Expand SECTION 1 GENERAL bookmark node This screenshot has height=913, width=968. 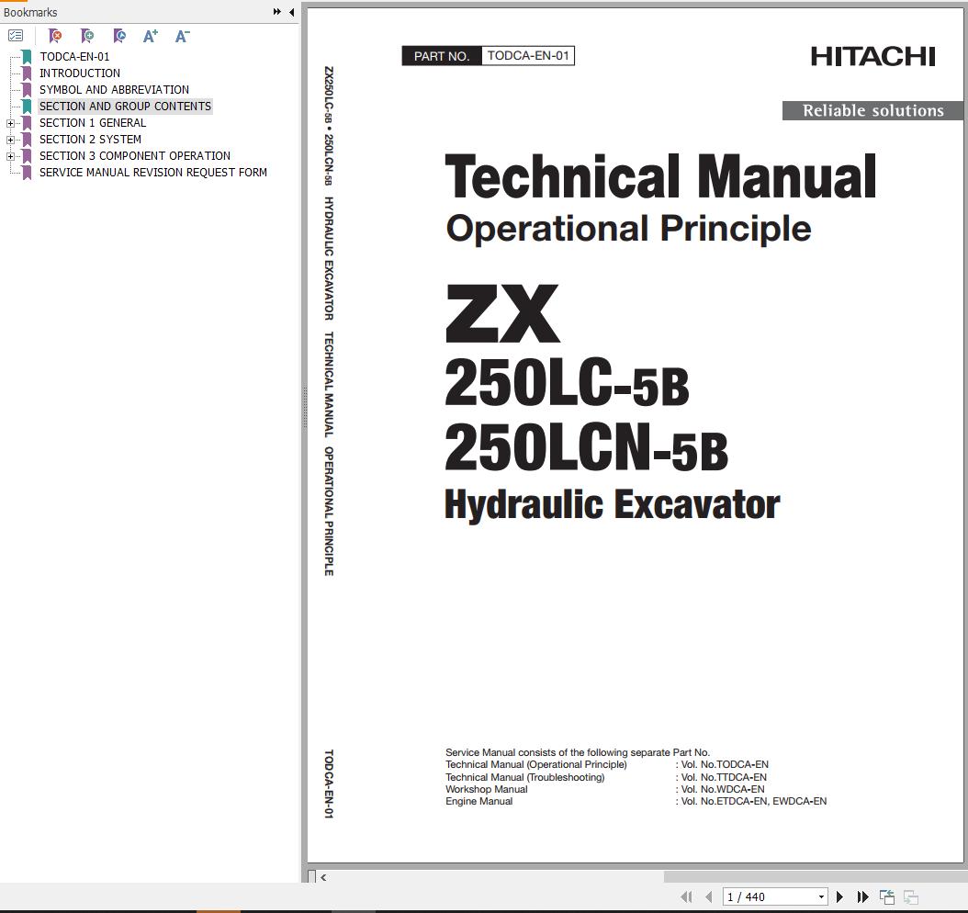pyautogui.click(x=10, y=123)
